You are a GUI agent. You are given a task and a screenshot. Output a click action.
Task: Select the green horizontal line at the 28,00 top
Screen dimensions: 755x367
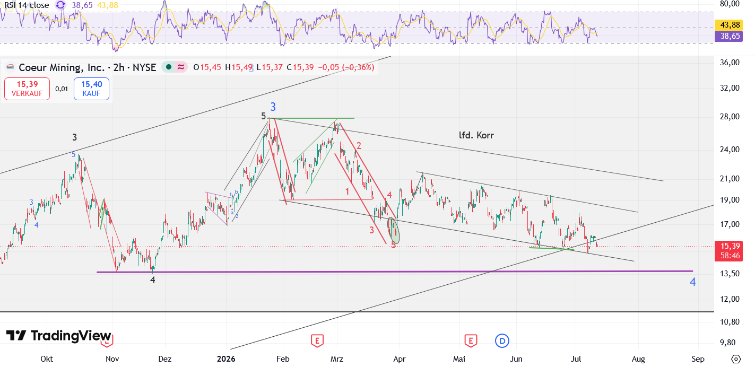(x=311, y=118)
